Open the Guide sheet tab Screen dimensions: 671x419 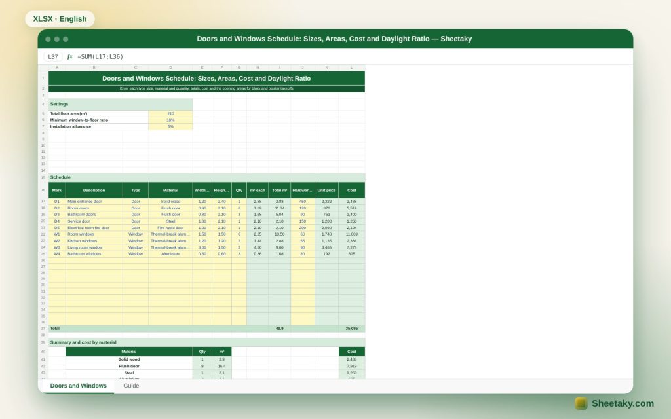[x=131, y=386]
